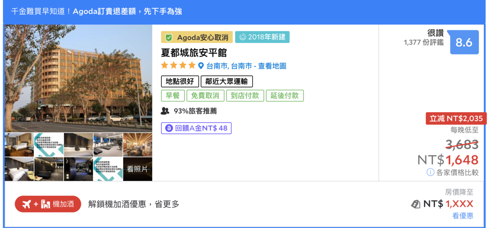Open 台南市, 台南市 - 查看地圖 map link

(246, 66)
